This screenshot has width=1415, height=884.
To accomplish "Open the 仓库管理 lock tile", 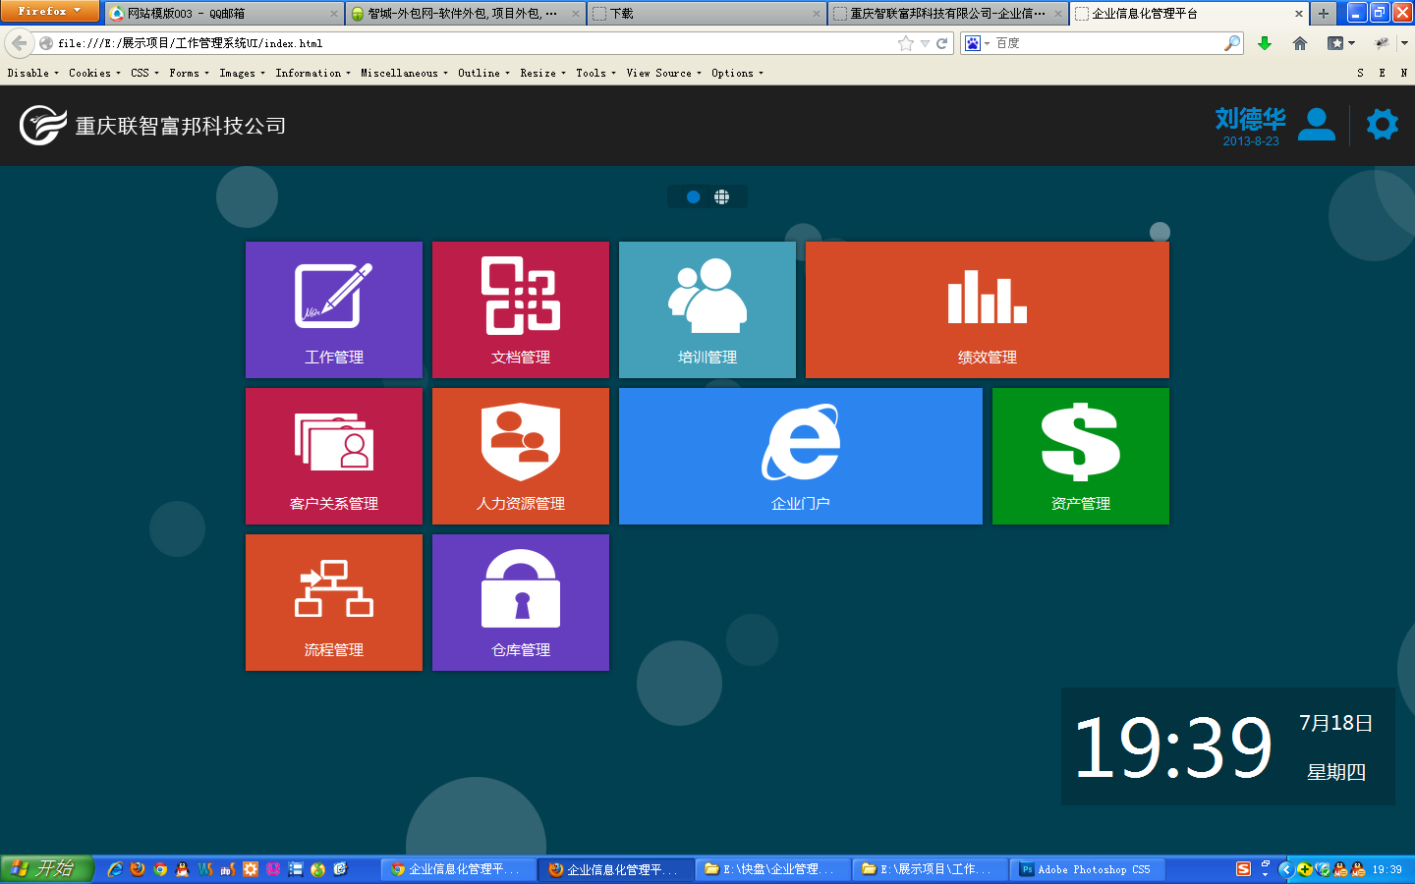I will (x=521, y=602).
